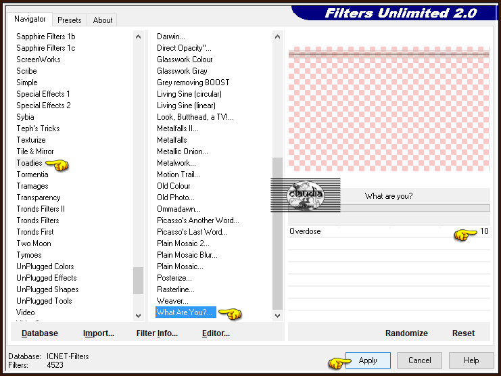Click the Apply button
Image resolution: width=501 pixels, height=376 pixels.
368,360
